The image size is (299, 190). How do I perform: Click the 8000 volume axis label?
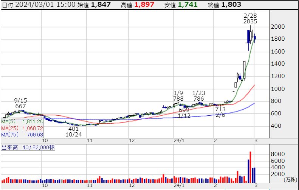point(278,154)
